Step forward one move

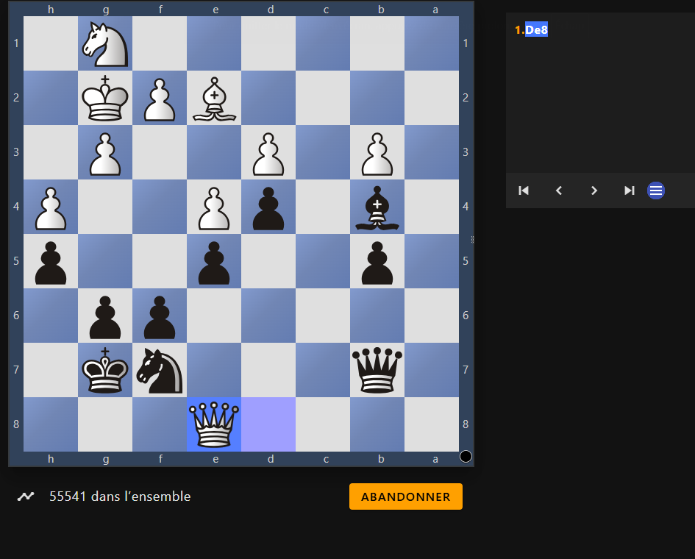tap(594, 191)
